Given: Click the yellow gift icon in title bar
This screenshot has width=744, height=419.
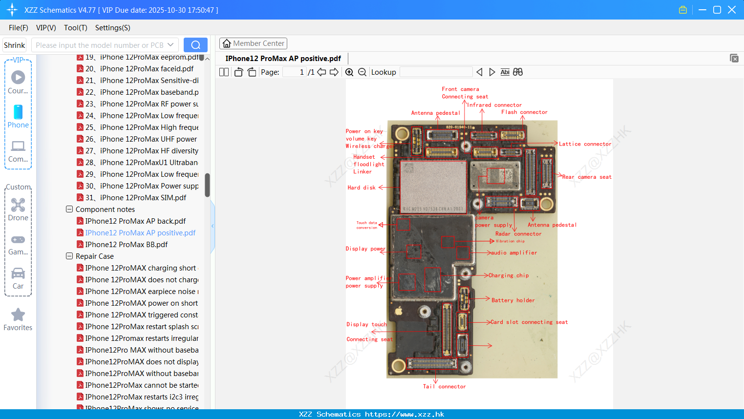Looking at the screenshot, I should tap(683, 10).
